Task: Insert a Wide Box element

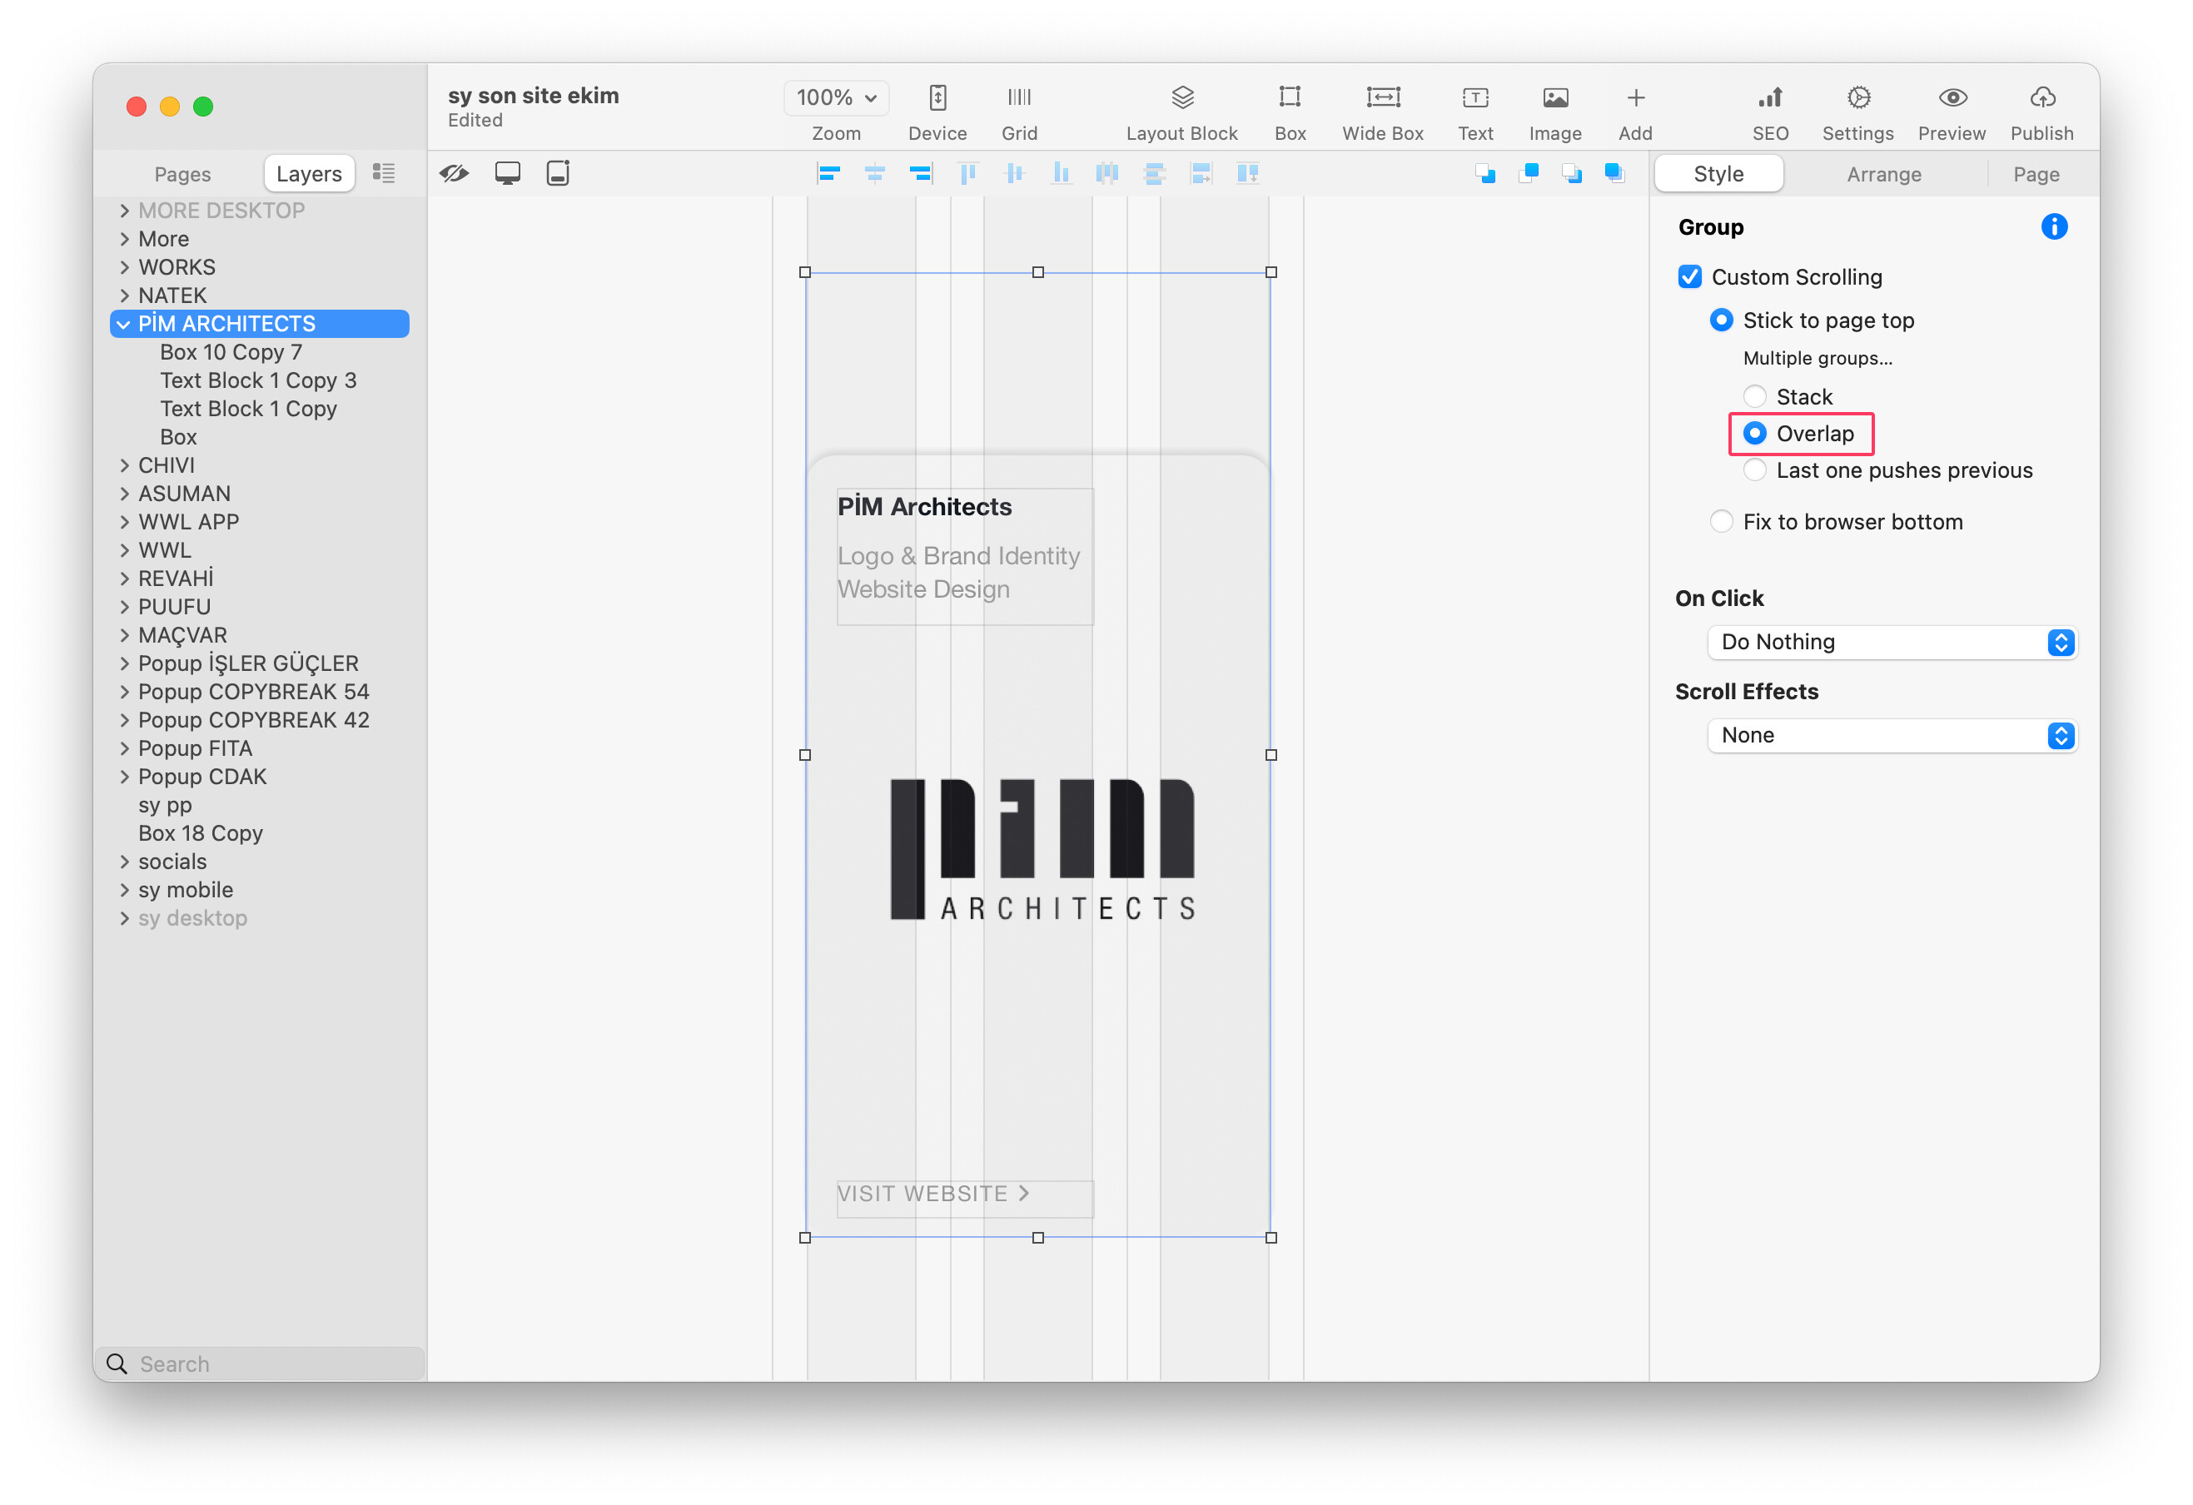Action: (1382, 97)
